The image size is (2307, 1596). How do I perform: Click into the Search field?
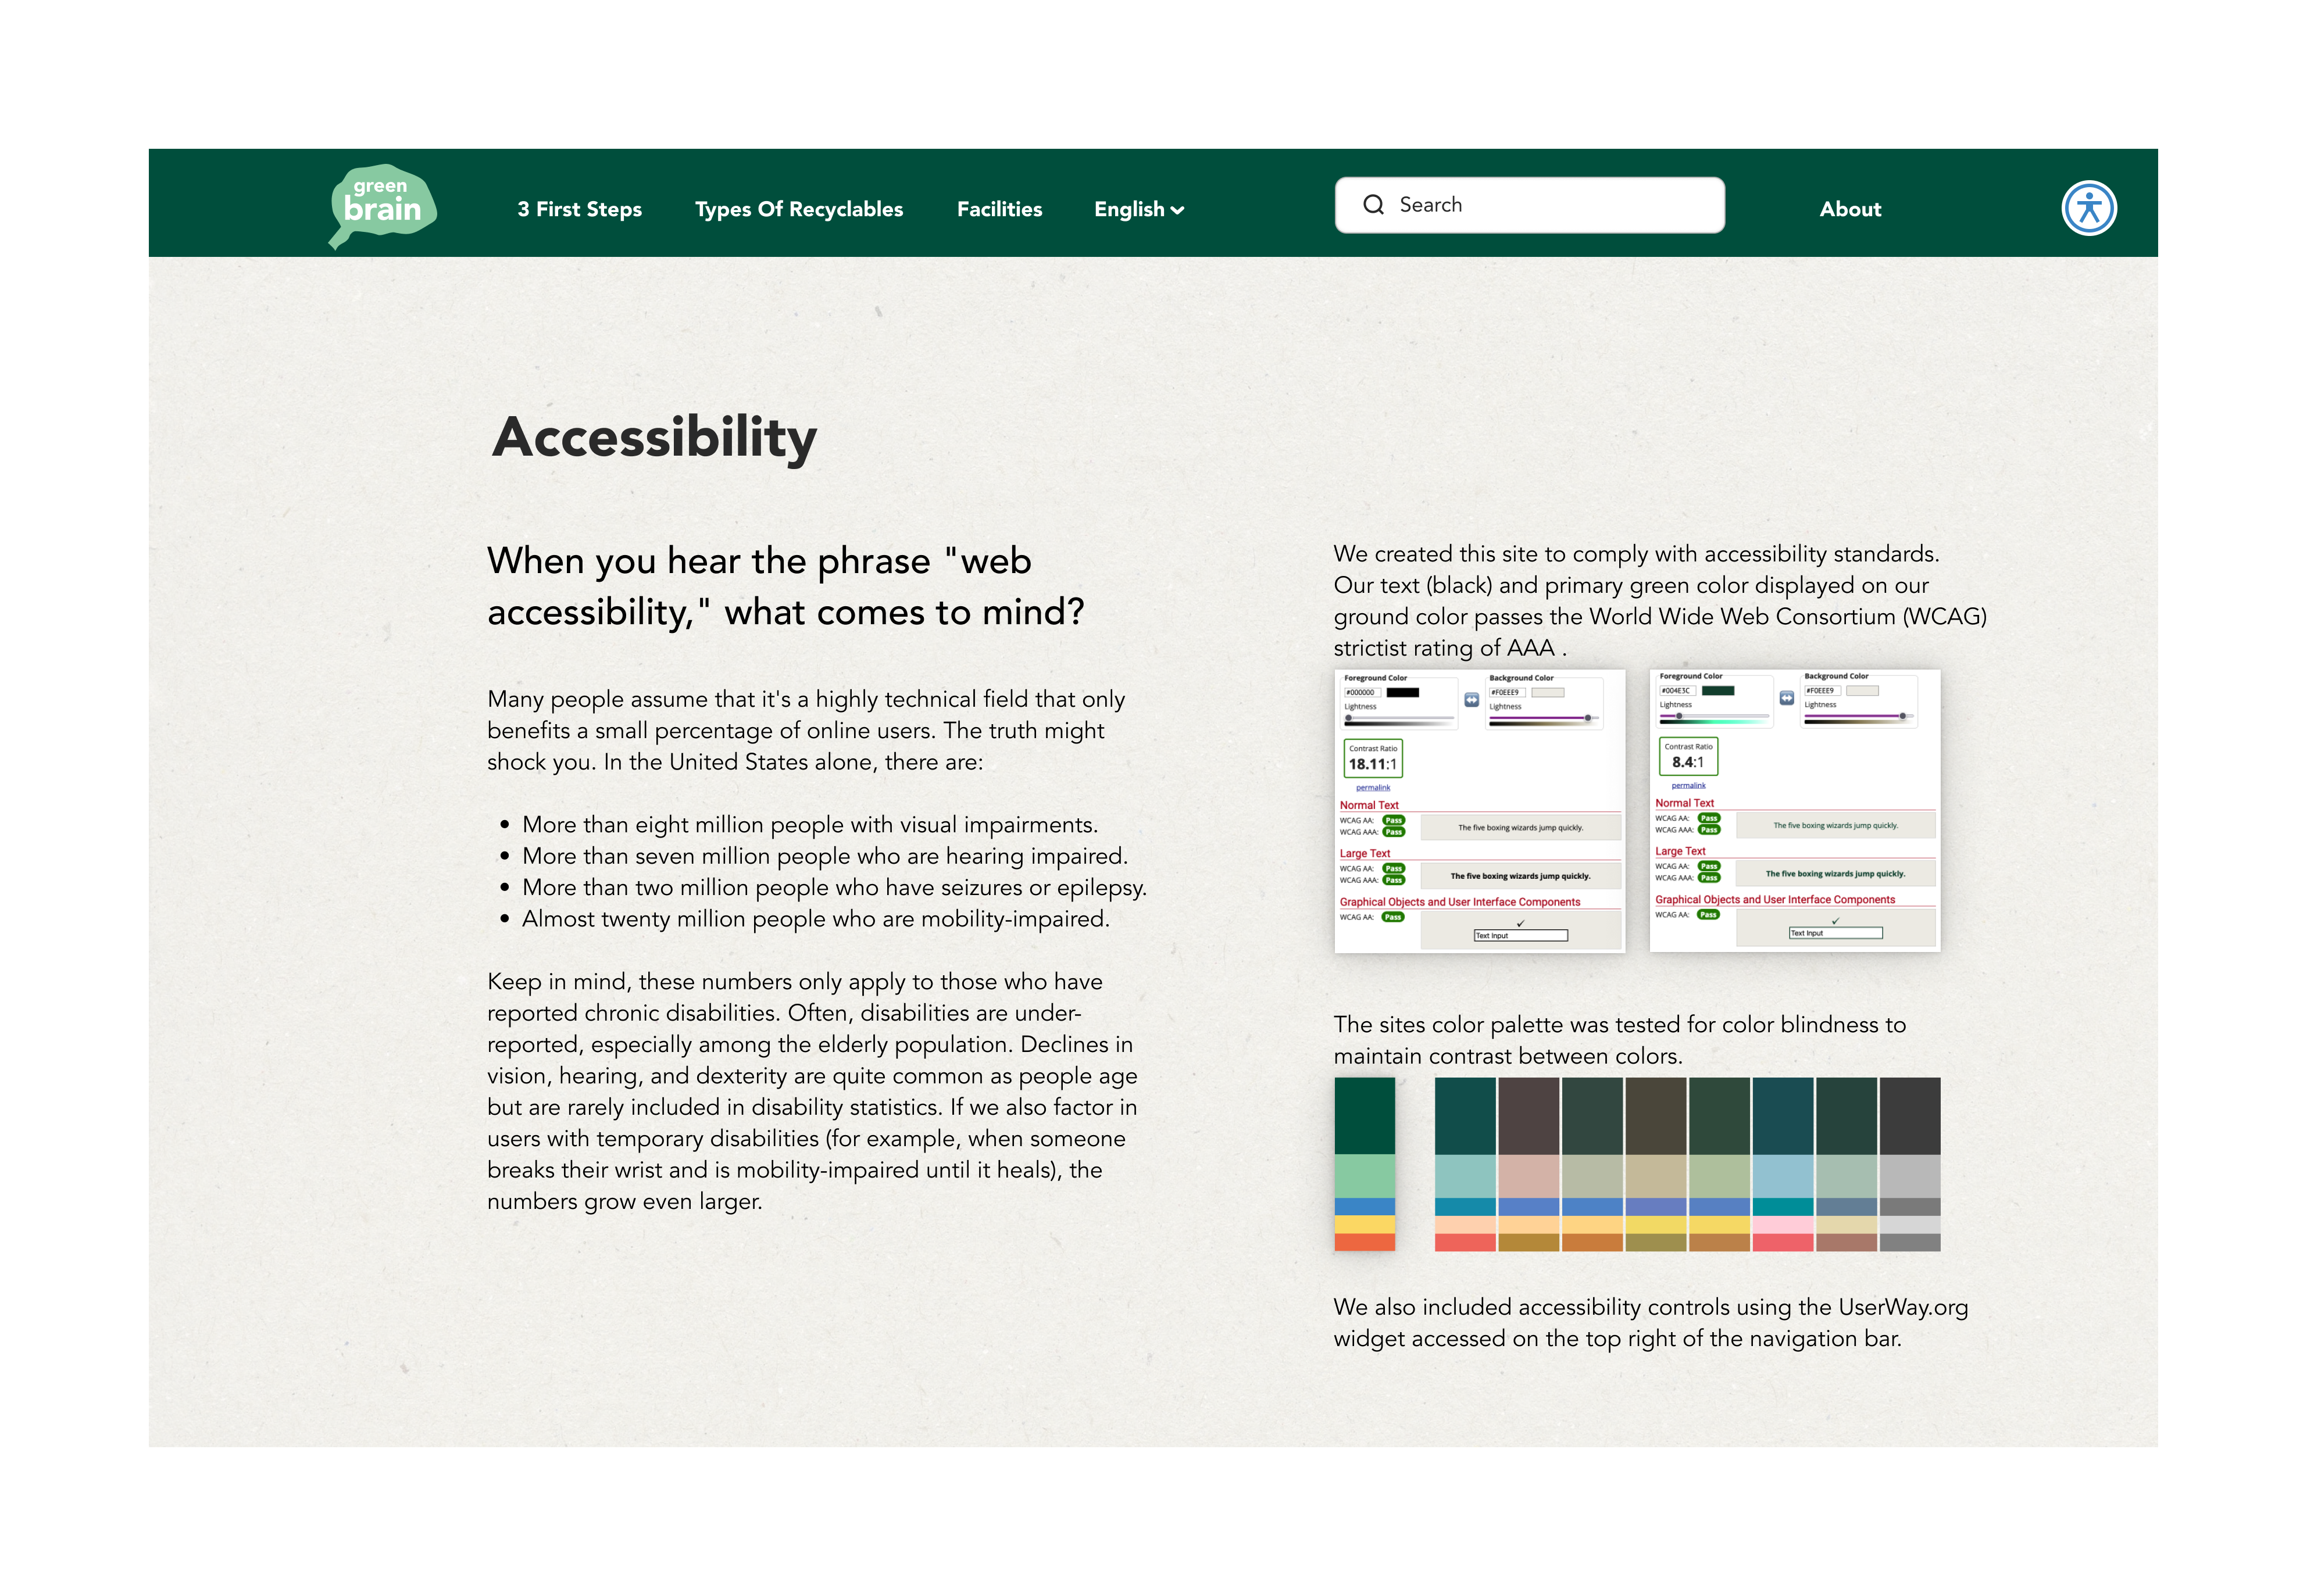tap(1551, 205)
